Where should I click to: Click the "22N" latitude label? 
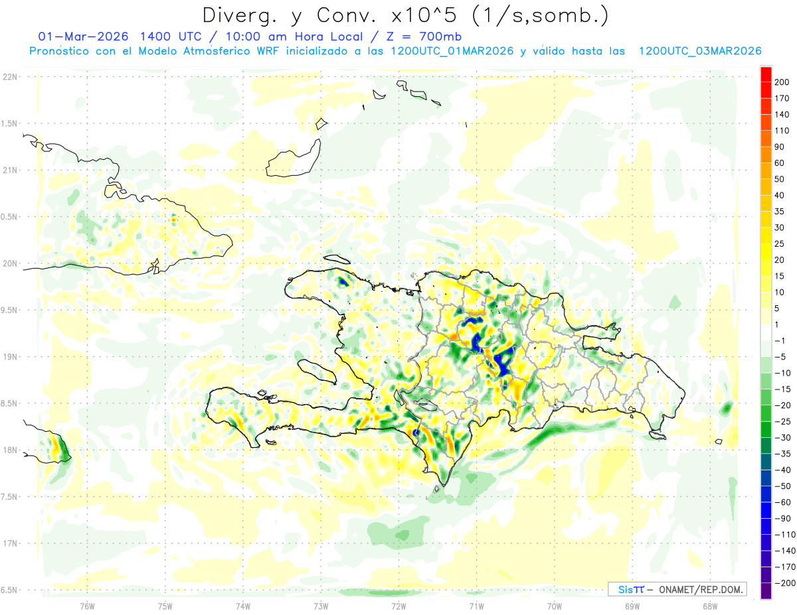click(x=9, y=77)
